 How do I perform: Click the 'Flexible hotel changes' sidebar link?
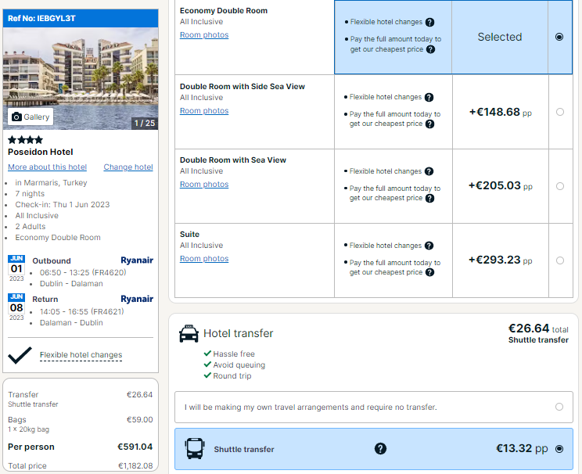point(81,355)
